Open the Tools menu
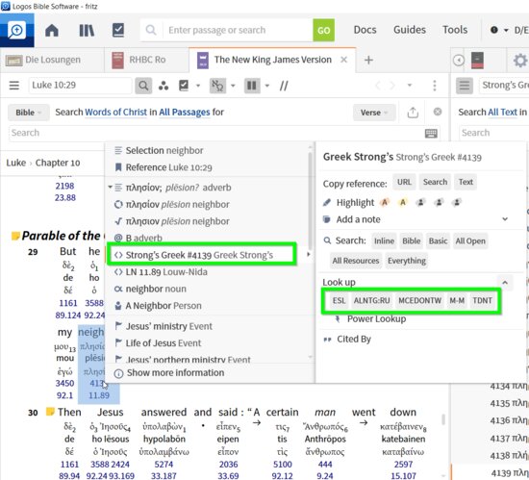 coord(455,30)
